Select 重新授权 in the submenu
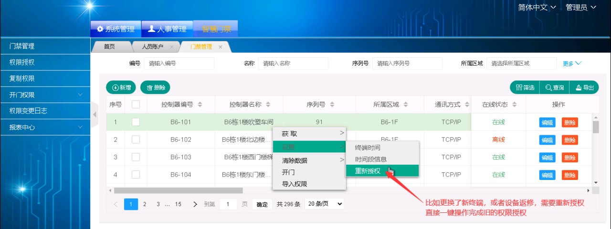611x229 pixels. [382, 171]
